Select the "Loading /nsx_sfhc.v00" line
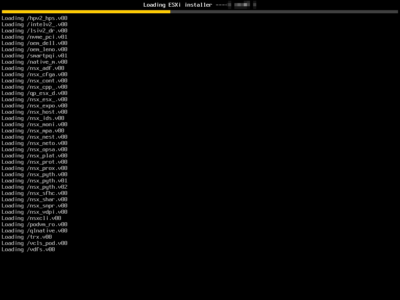The image size is (400, 300). point(34,193)
